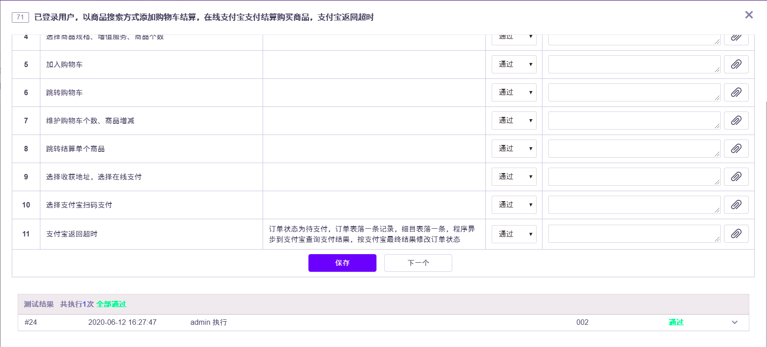Open result dropdown for step 5 加入购物车

click(514, 64)
